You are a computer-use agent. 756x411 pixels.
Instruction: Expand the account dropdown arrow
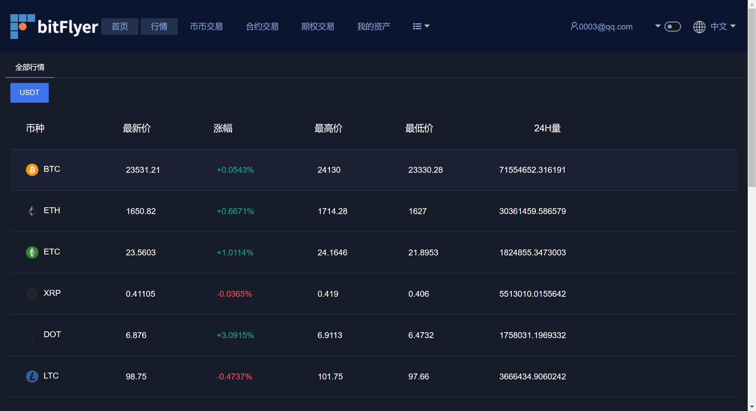[658, 26]
